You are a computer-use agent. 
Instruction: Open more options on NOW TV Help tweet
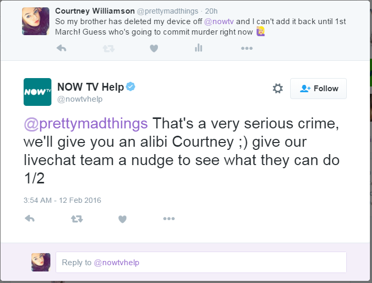[169, 219]
